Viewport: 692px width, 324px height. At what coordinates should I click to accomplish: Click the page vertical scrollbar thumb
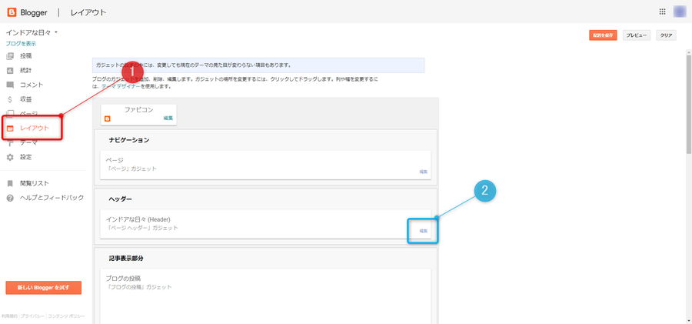click(688, 105)
